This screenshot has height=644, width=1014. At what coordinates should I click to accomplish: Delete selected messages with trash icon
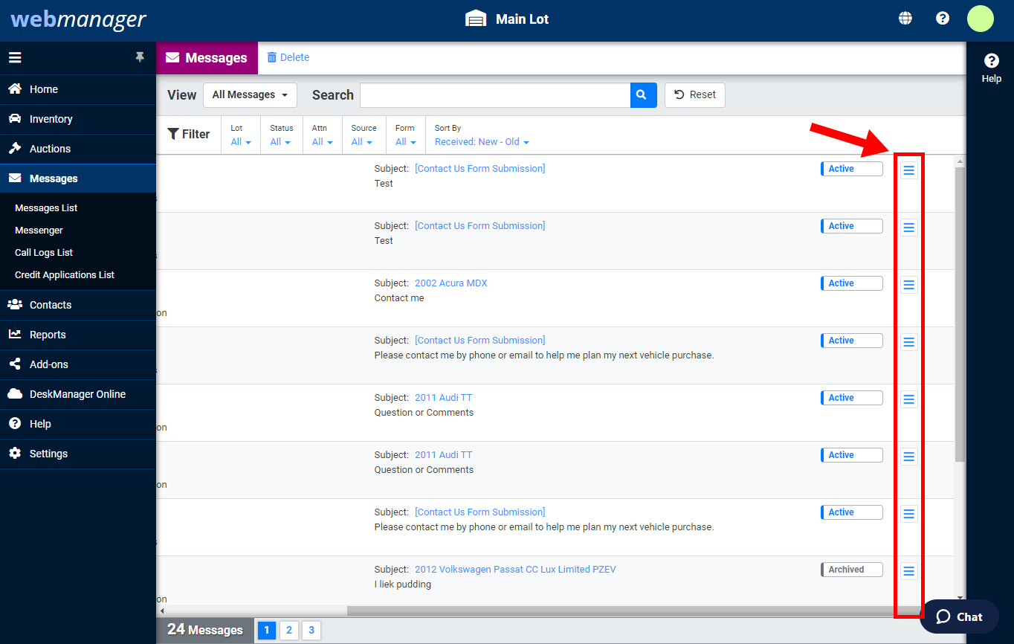(288, 57)
